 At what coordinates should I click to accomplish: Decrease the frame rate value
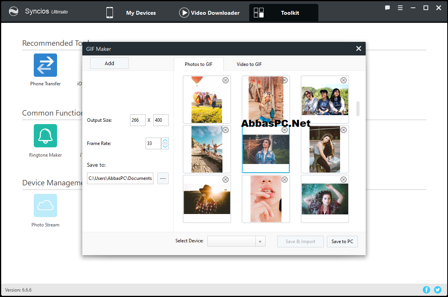coord(165,146)
